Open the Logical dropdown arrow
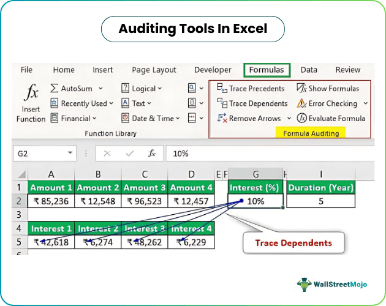Screen dimensions: 386x306 tap(160, 88)
